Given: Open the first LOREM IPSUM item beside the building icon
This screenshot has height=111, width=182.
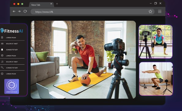Looking at the screenshot, I should tap(11, 38).
